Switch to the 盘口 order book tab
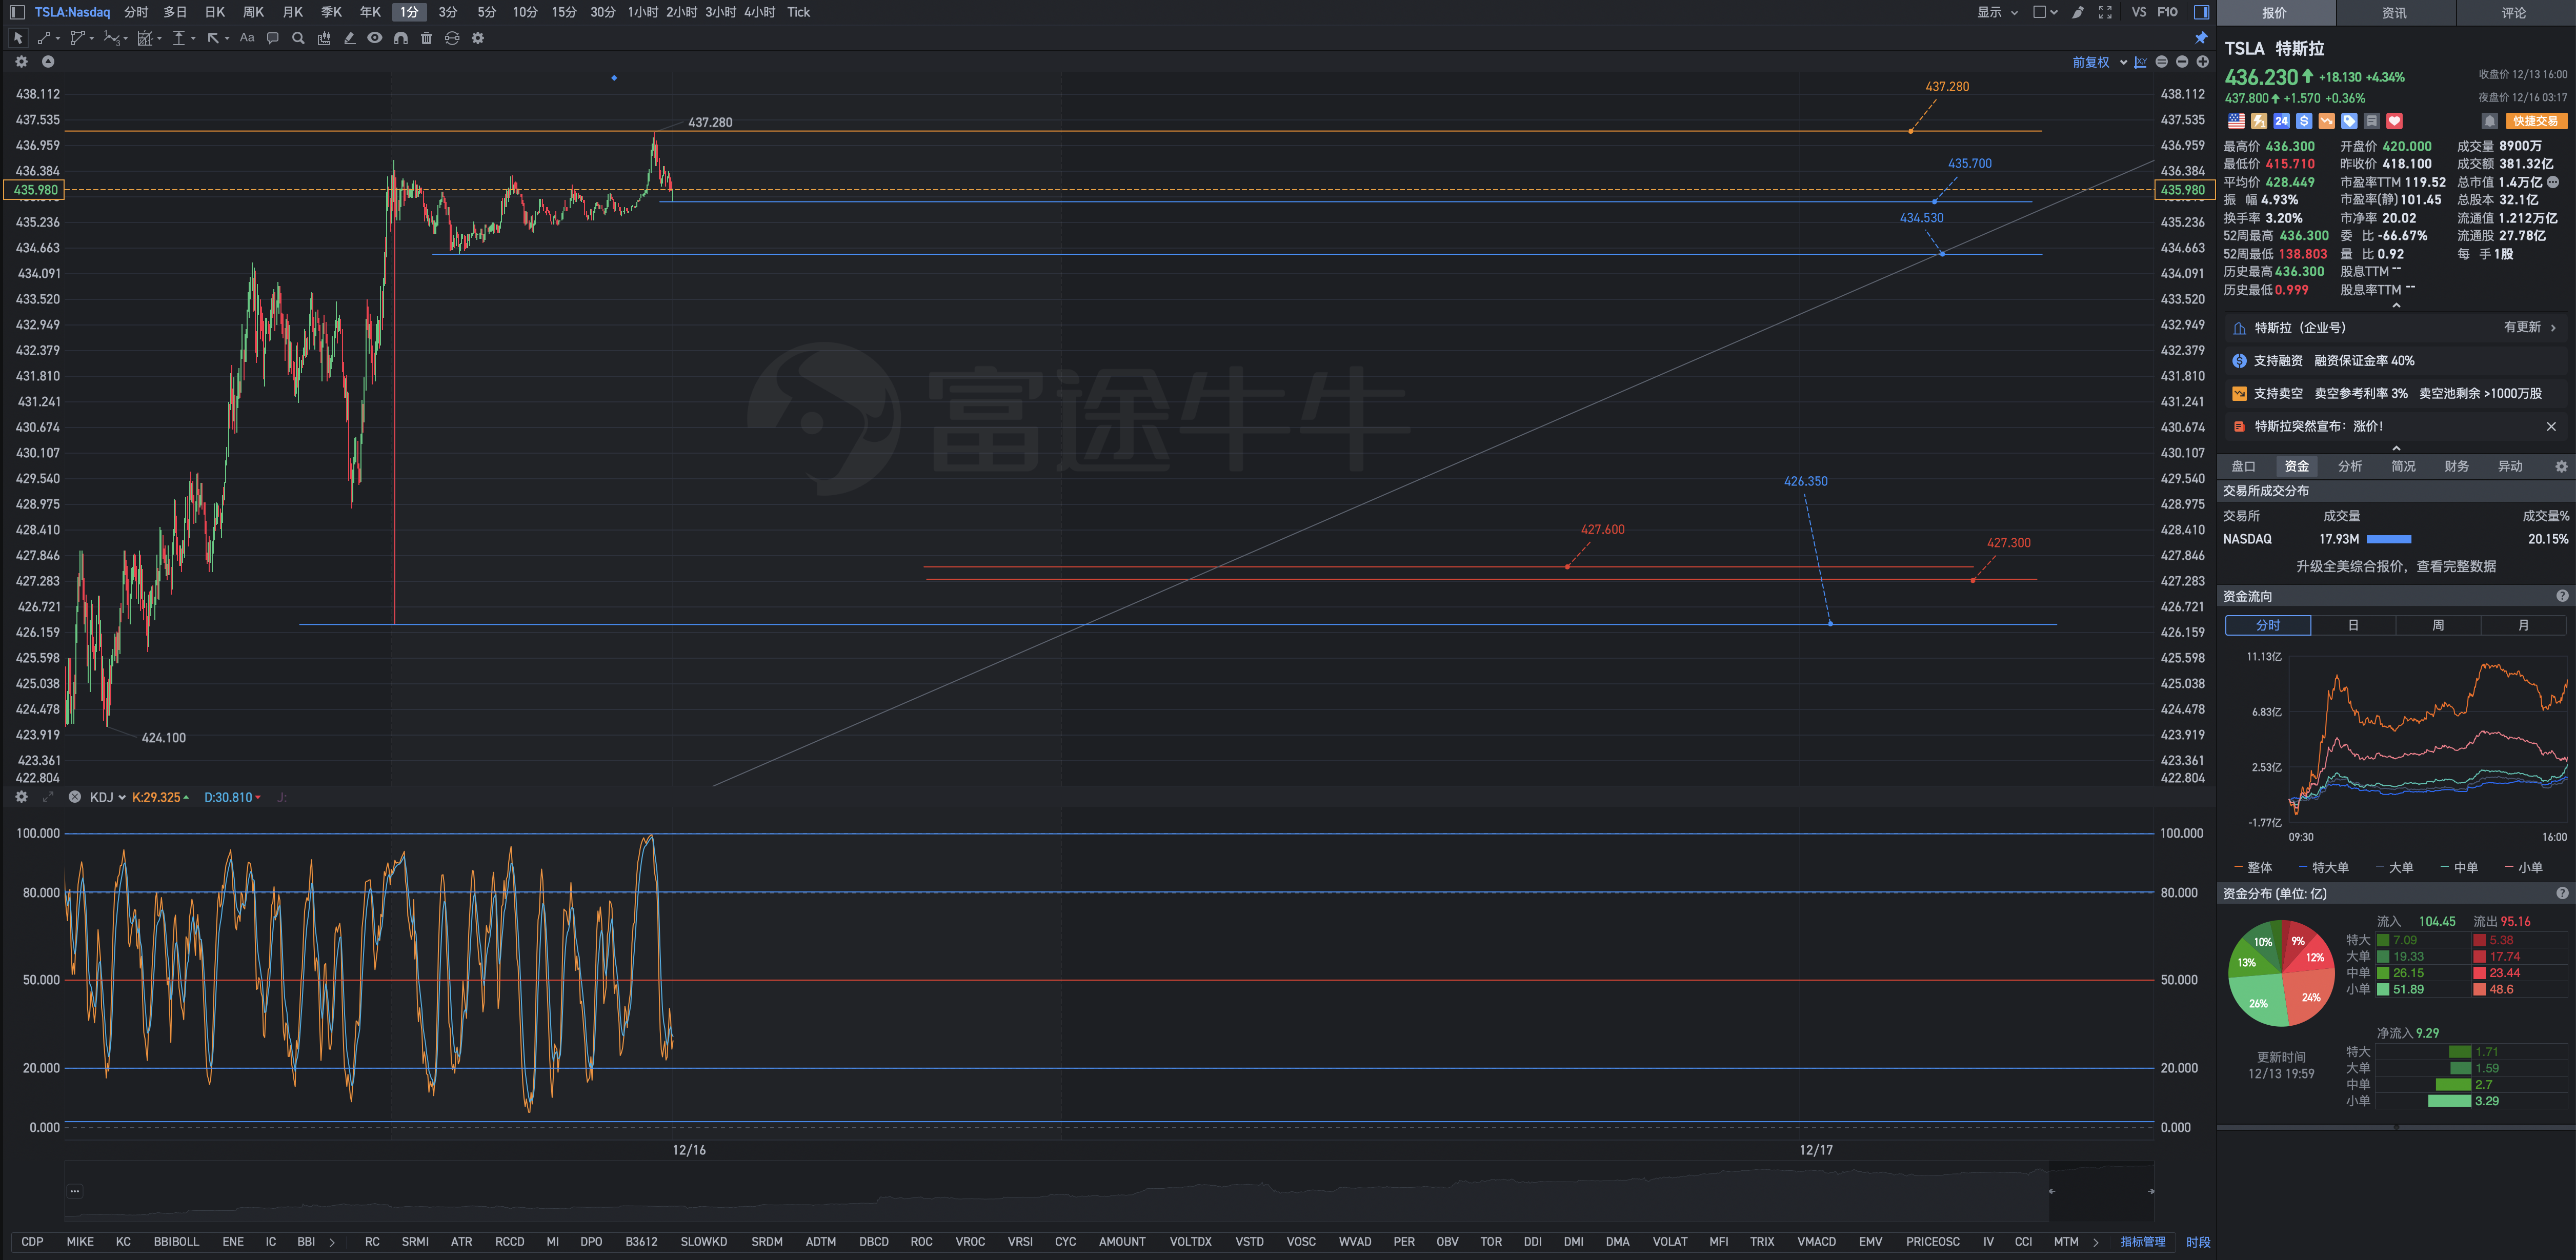Viewport: 2576px width, 1260px height. click(2243, 466)
